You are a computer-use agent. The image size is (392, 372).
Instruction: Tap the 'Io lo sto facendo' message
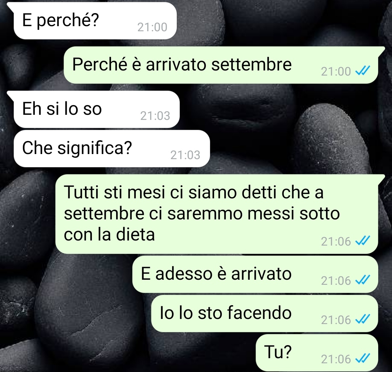click(x=265, y=314)
